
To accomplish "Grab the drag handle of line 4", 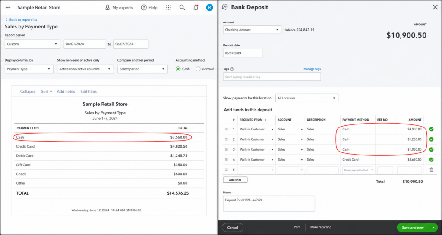I will pyautogui.click(x=226, y=160).
